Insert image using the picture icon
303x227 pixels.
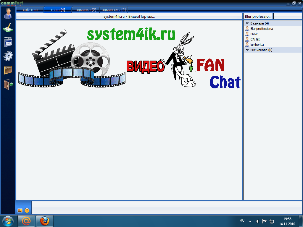coord(20,210)
